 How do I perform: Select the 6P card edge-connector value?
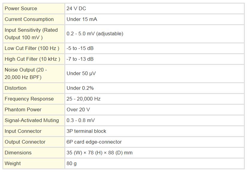pyautogui.click(x=94, y=142)
